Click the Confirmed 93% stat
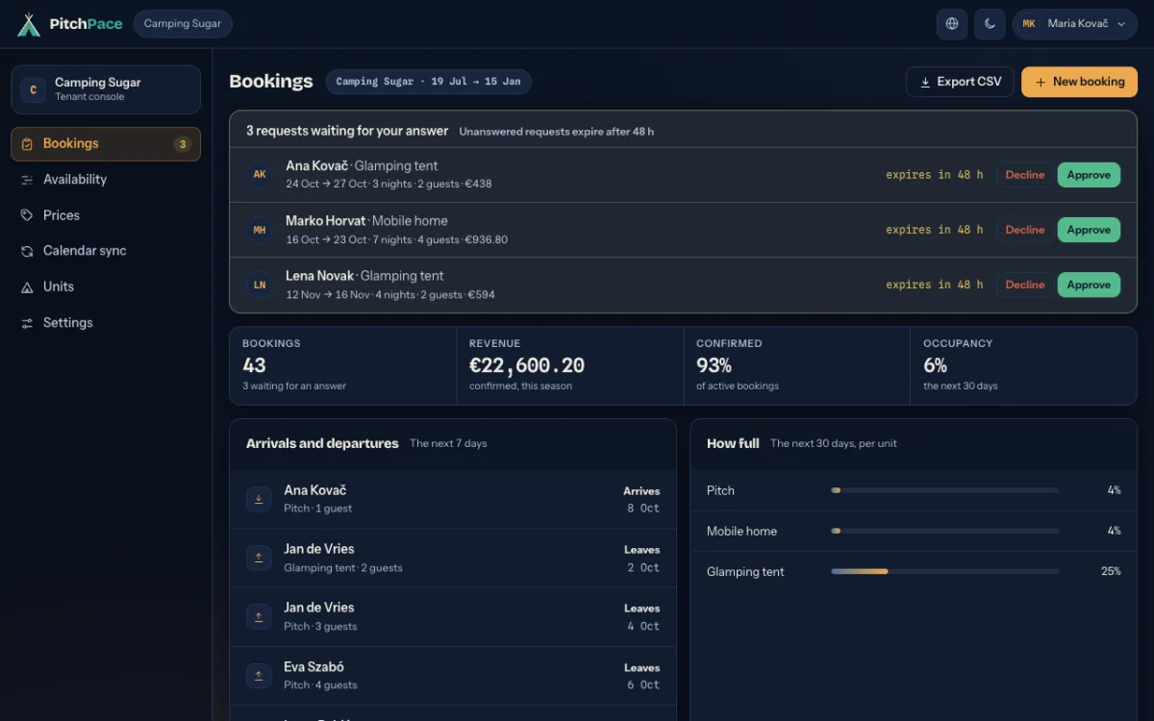 [x=796, y=365]
